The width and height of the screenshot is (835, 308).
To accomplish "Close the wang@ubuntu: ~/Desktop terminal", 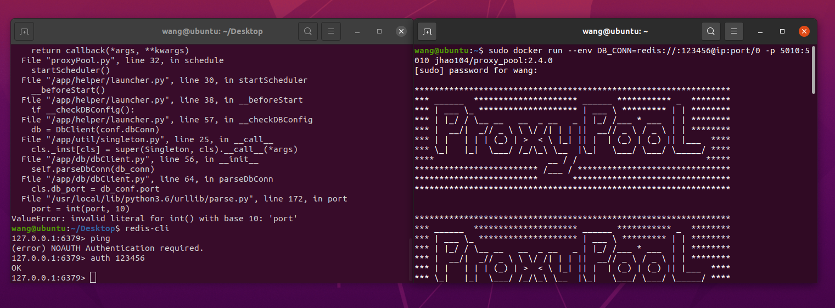I will point(402,31).
